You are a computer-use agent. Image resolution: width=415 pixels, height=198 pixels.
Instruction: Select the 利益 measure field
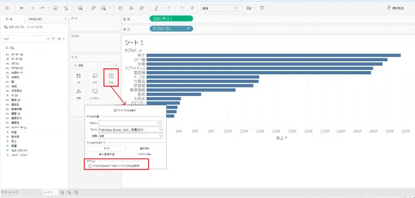click(14, 132)
